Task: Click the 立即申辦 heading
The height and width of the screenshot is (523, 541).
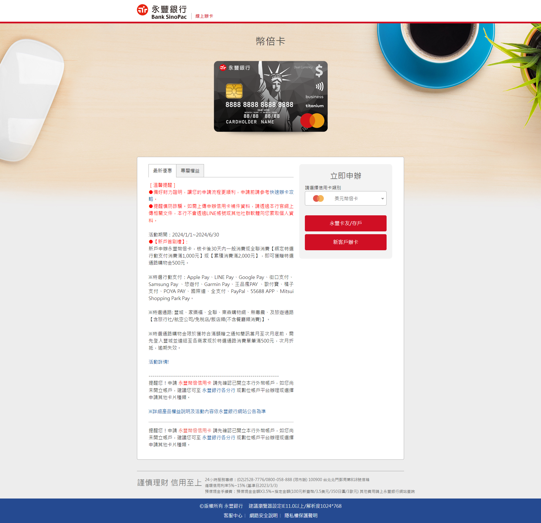Action: coord(346,176)
